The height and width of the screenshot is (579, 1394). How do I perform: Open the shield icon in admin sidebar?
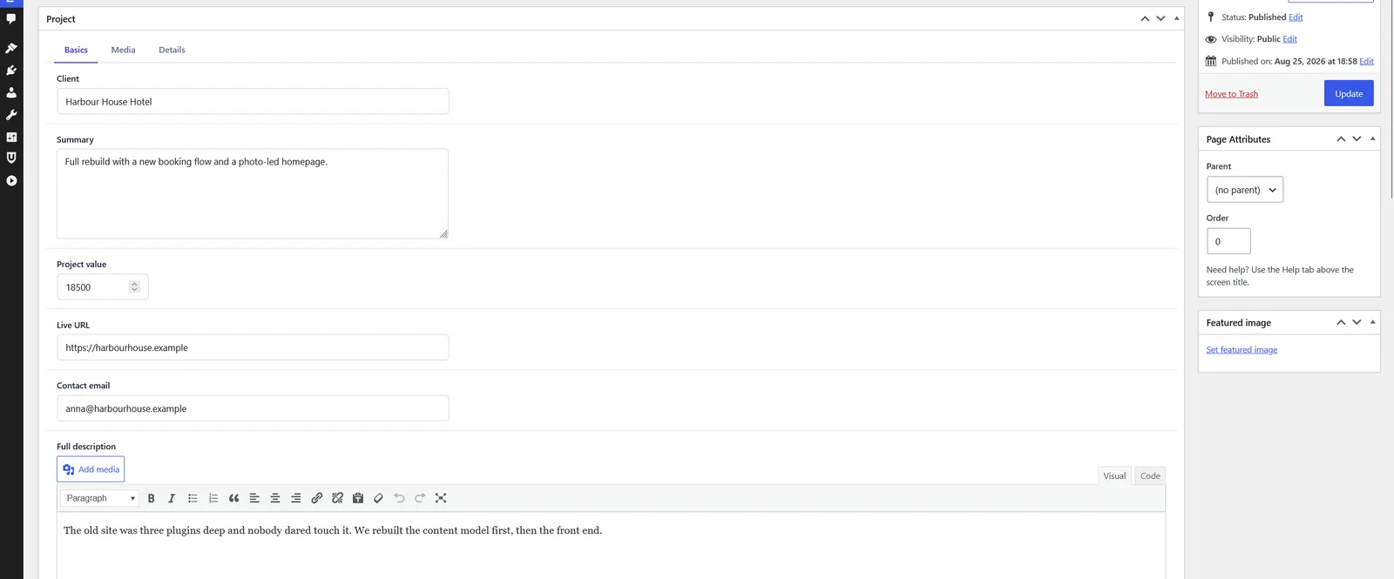point(11,158)
